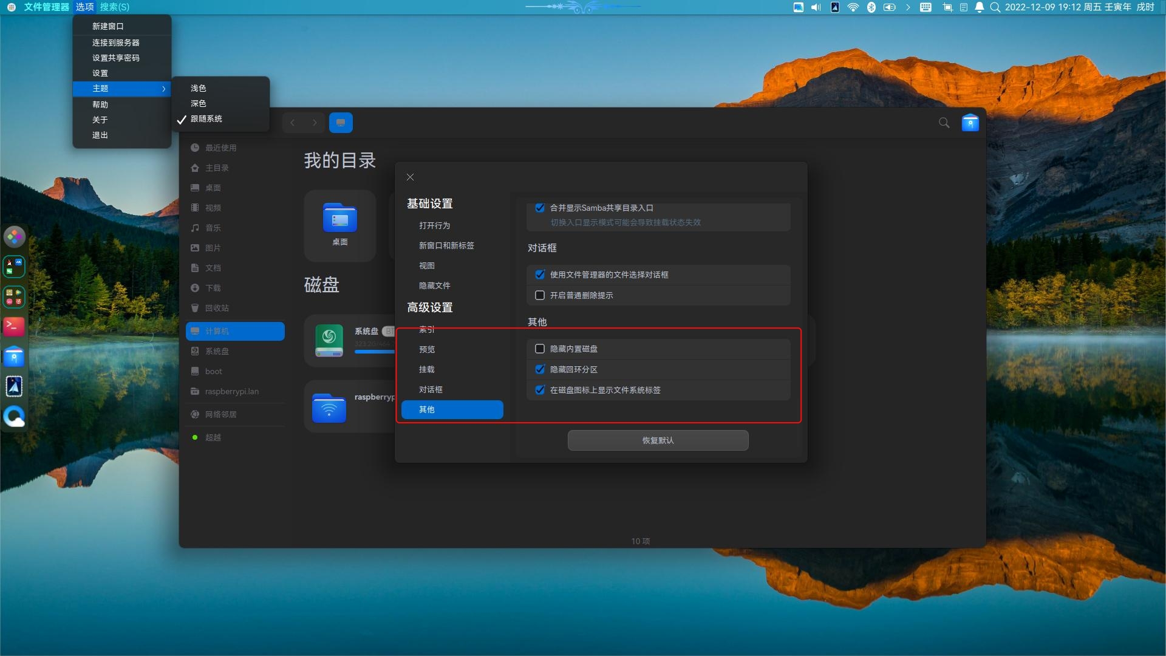Open the launcher icon at dock top
This screenshot has width=1166, height=656.
point(13,237)
